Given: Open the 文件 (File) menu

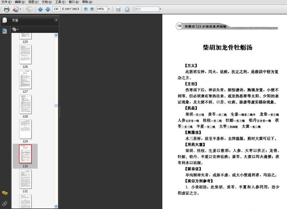Looking at the screenshot, I should (x=5, y=2).
